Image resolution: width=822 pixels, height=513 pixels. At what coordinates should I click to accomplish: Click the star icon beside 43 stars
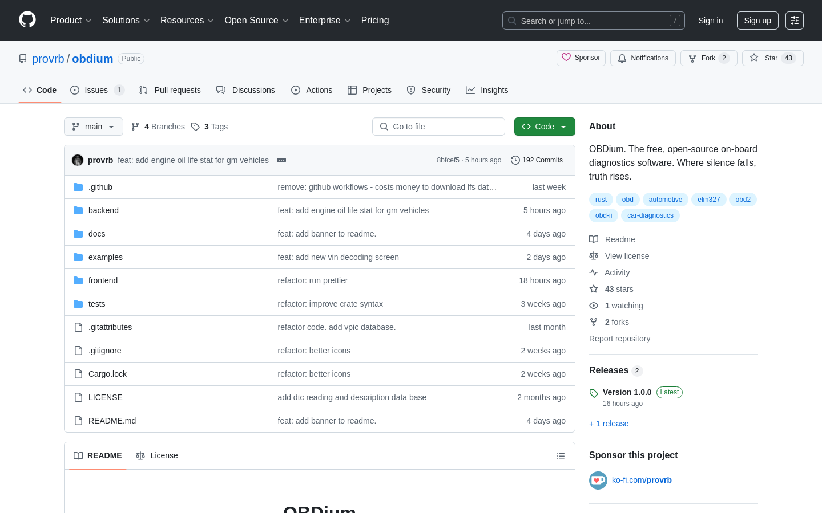[594, 289]
